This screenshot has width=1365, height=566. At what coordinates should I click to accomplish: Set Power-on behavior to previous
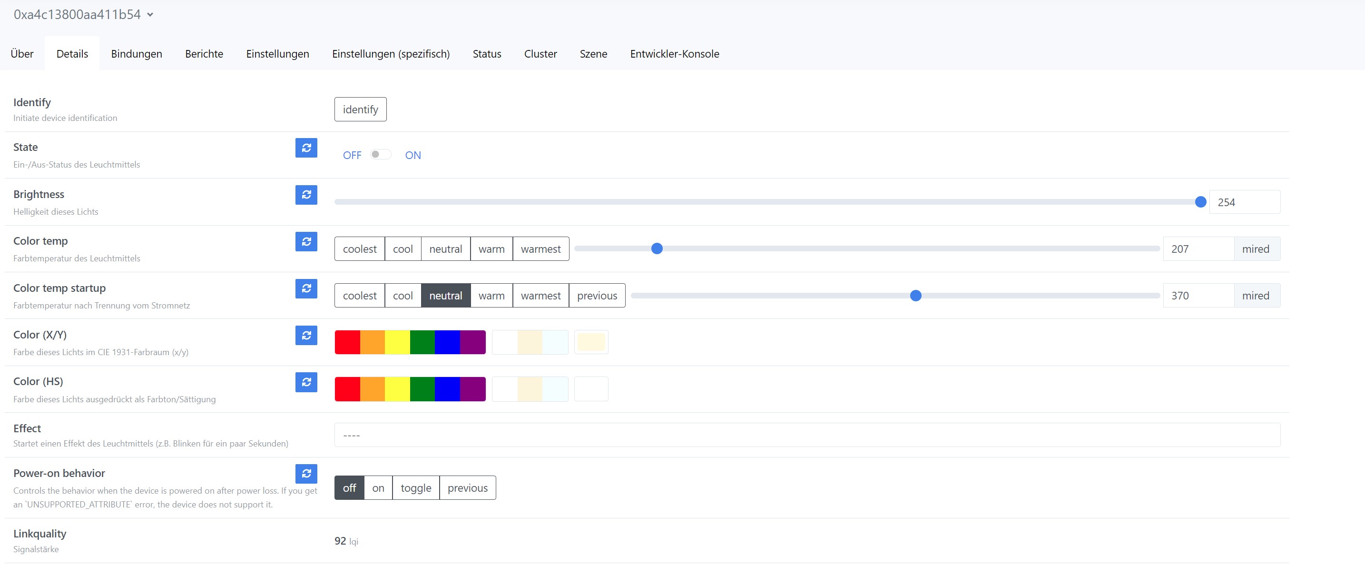click(x=467, y=487)
